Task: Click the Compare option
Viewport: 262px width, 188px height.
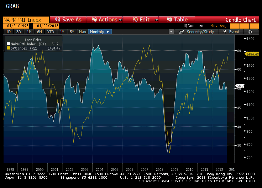Action: (193, 26)
